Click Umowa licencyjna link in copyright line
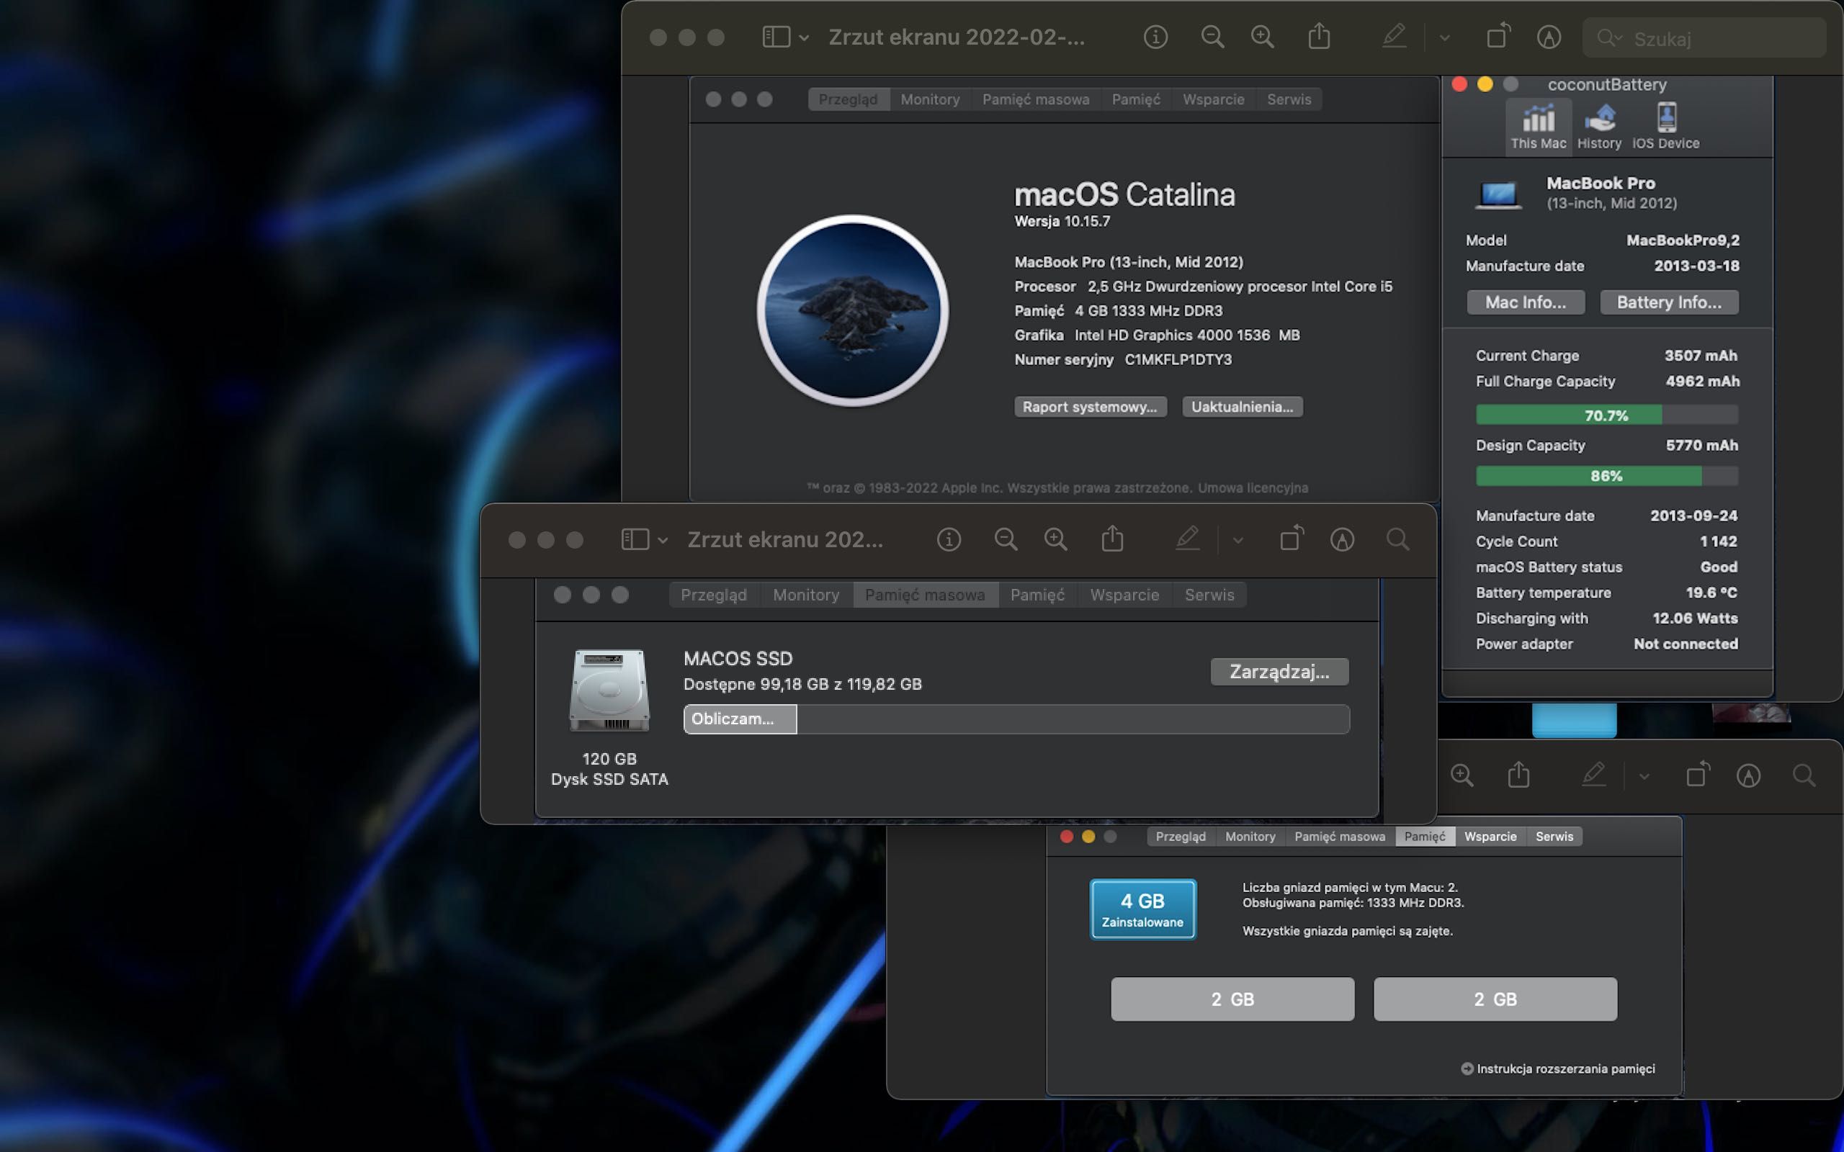Image resolution: width=1844 pixels, height=1152 pixels. pyautogui.click(x=1253, y=487)
